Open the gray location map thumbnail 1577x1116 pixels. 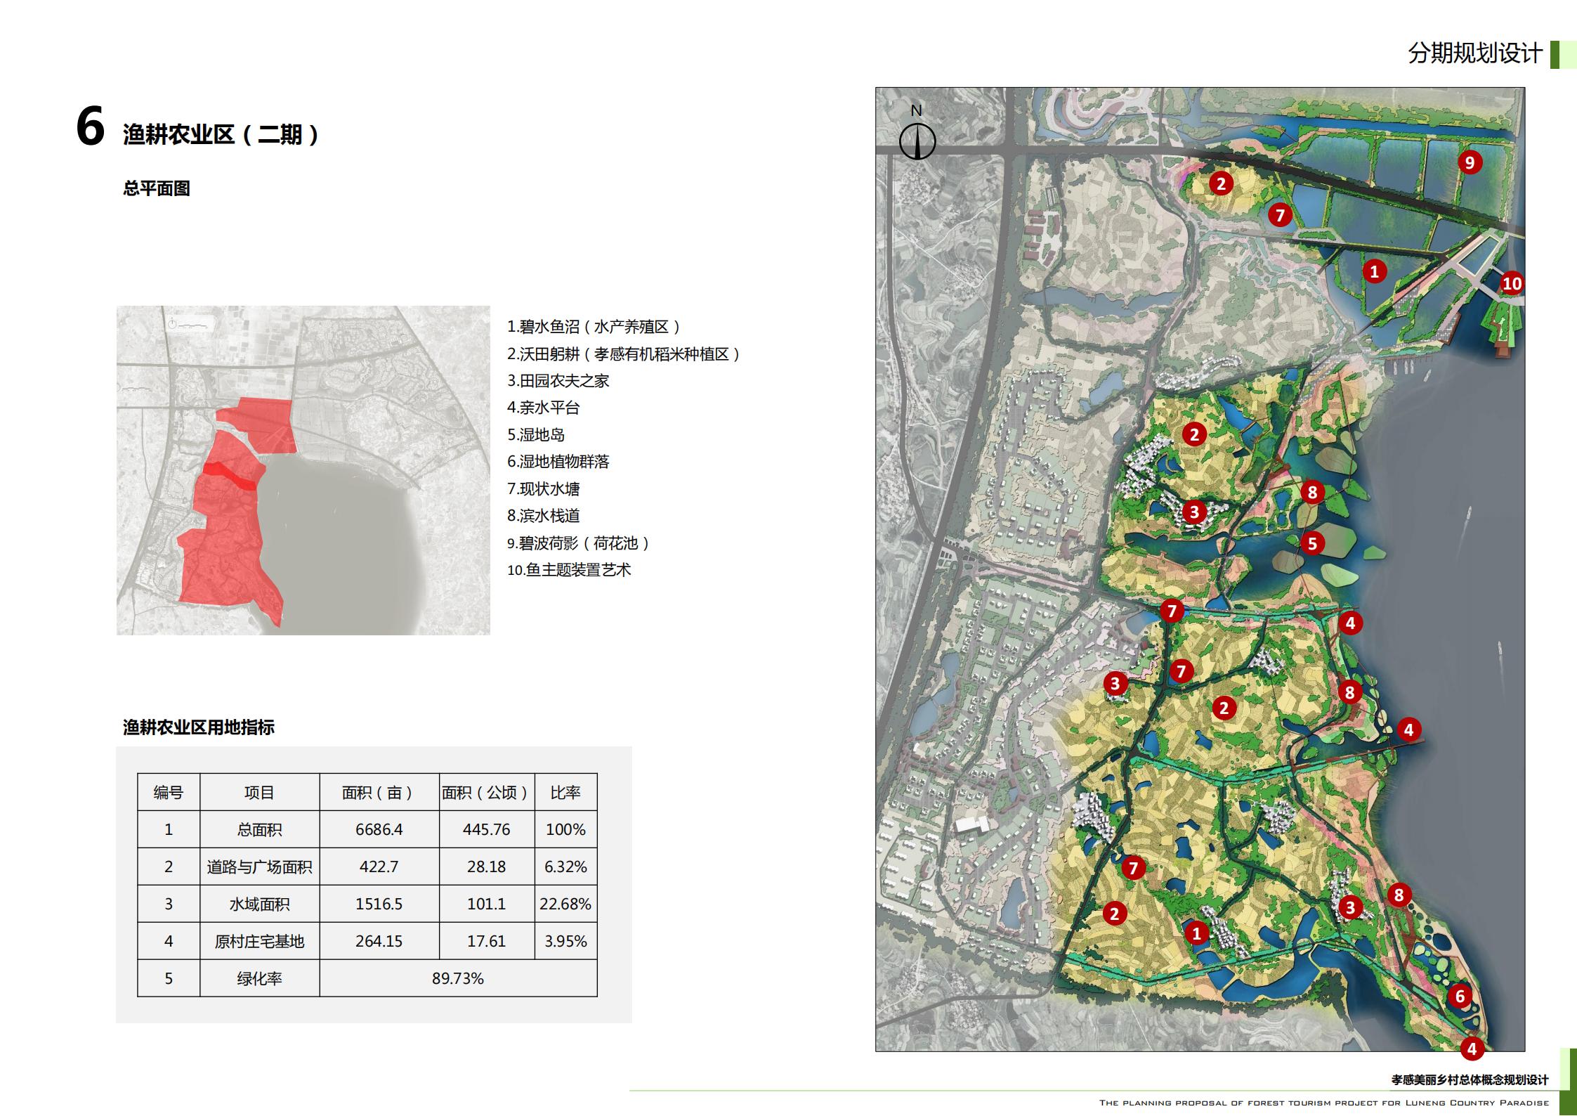click(x=303, y=470)
